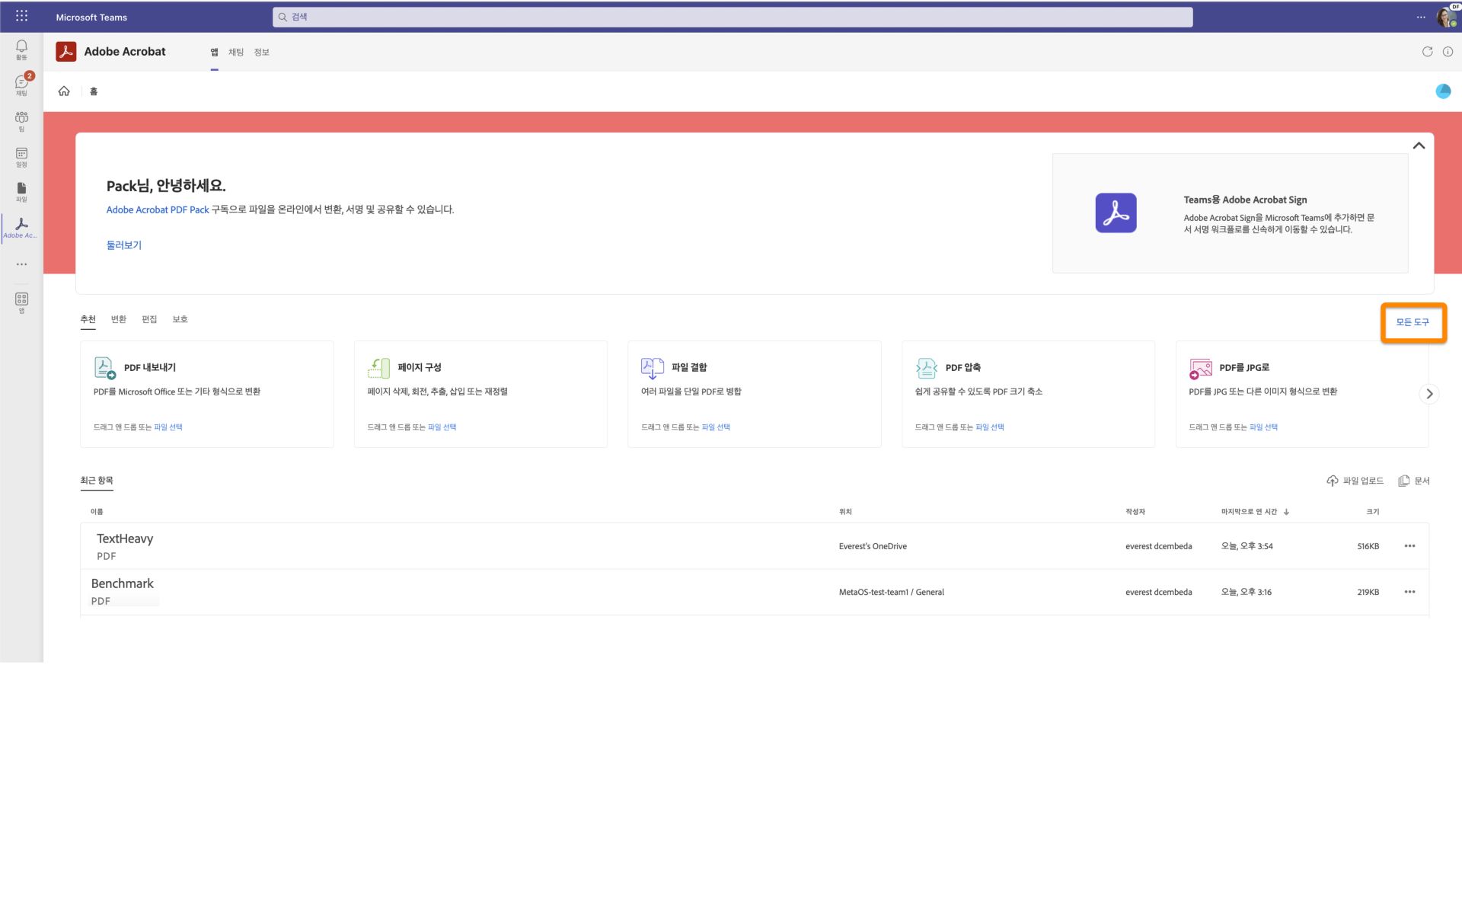
Task: Open the 모든 도구 link
Action: tap(1413, 322)
